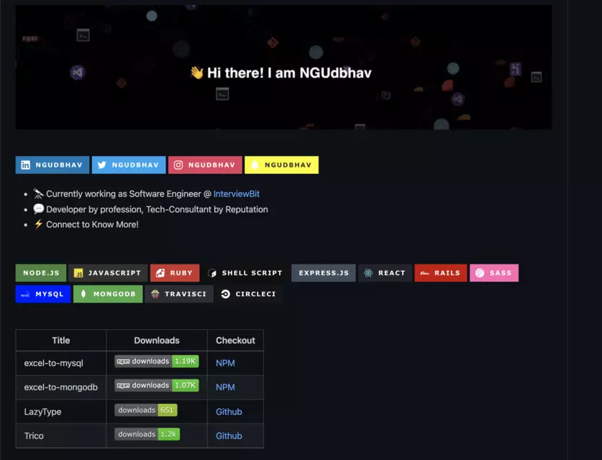This screenshot has width=602, height=460.
Task: Click the CircleCI logo icon
Action: 226,294
